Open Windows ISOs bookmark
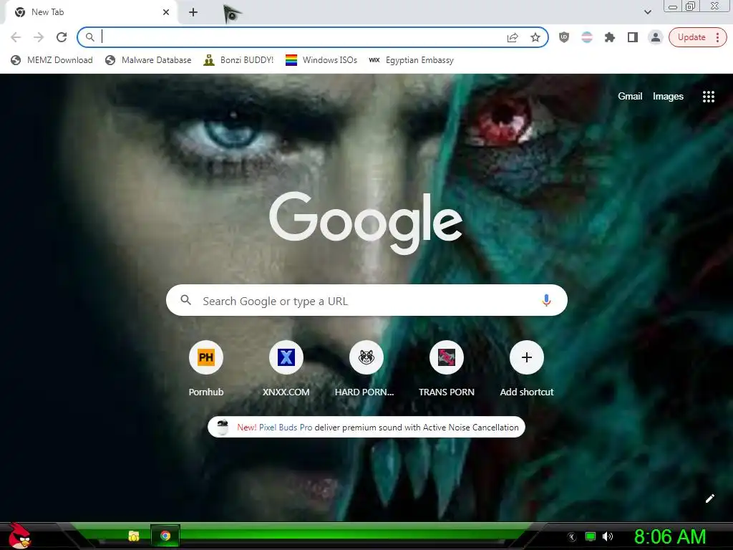 321,60
